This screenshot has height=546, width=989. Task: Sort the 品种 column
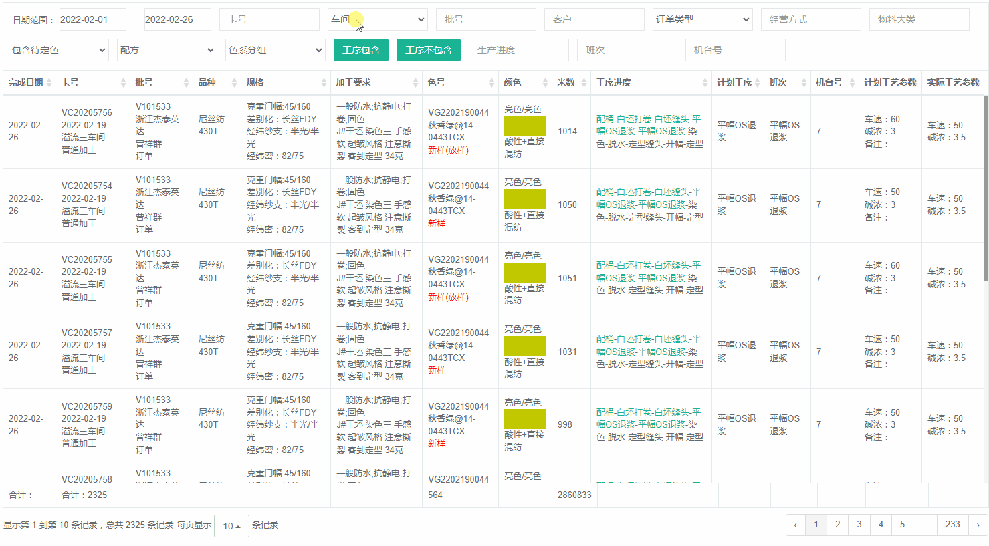point(233,82)
